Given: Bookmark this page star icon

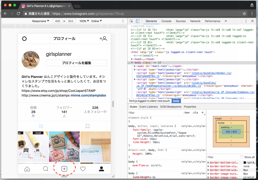Looking at the screenshot, I should click(x=244, y=14).
